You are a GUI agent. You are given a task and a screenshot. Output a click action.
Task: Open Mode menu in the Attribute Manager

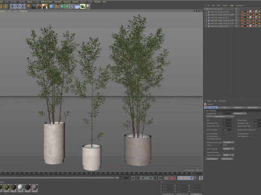[209, 101]
